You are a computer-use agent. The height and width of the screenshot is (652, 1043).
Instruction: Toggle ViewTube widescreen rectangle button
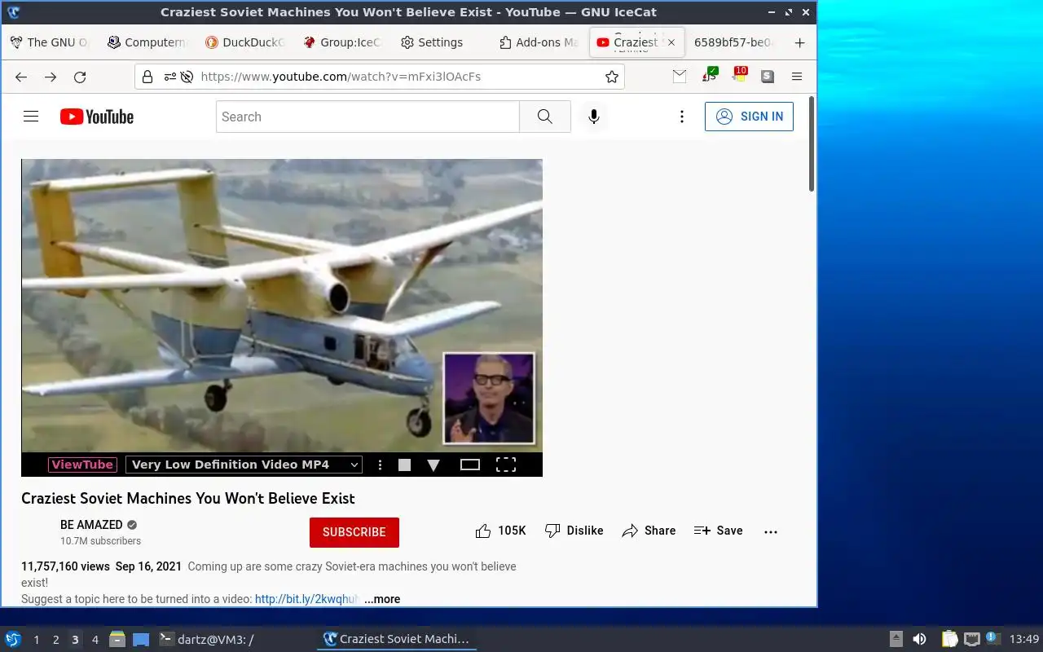[470, 465]
